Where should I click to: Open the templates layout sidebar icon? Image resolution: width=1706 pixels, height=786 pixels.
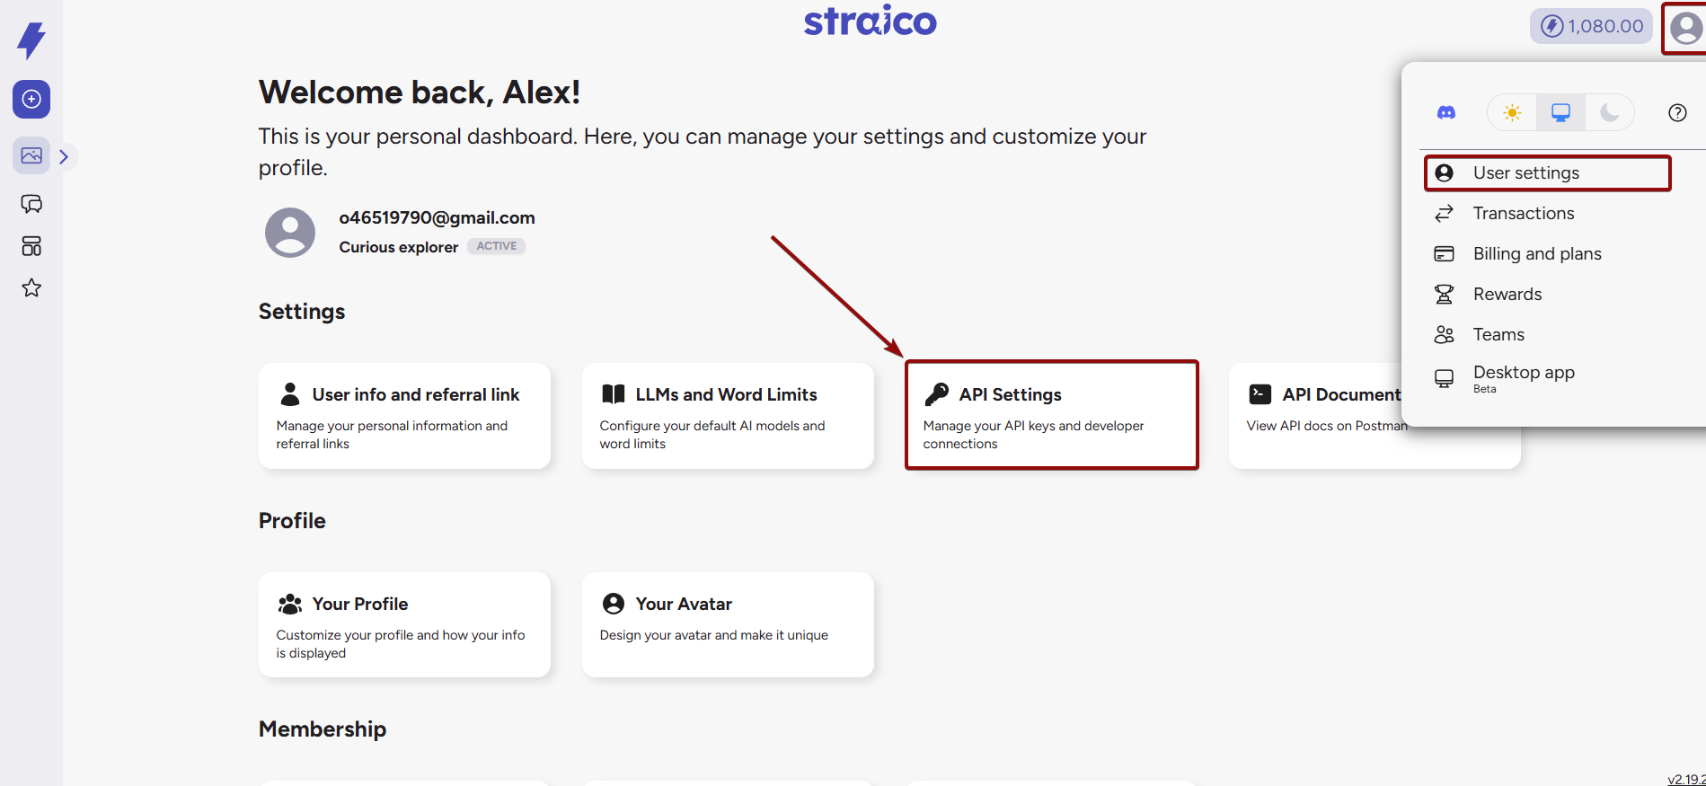pos(31,246)
